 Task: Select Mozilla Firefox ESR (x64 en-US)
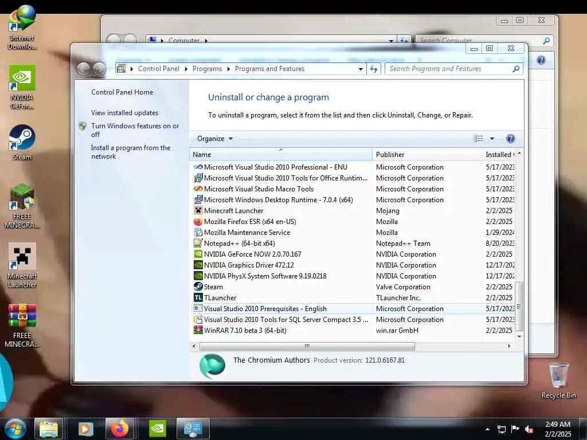(x=354, y=222)
